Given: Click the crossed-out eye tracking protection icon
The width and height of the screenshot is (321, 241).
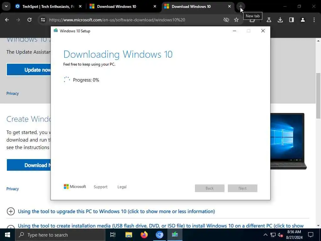Looking at the screenshot, I should coord(226,20).
